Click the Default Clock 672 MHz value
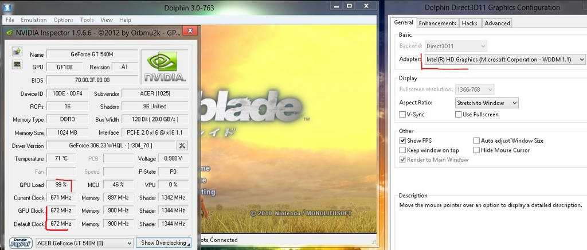Image resolution: width=587 pixels, height=250 pixels. click(61, 224)
